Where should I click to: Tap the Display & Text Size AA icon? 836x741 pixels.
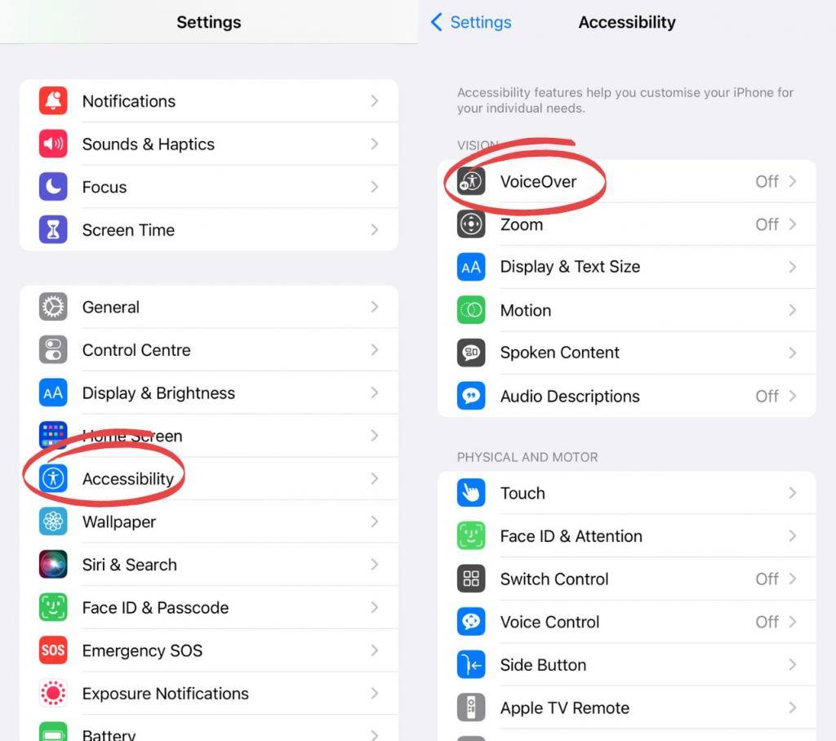(471, 267)
